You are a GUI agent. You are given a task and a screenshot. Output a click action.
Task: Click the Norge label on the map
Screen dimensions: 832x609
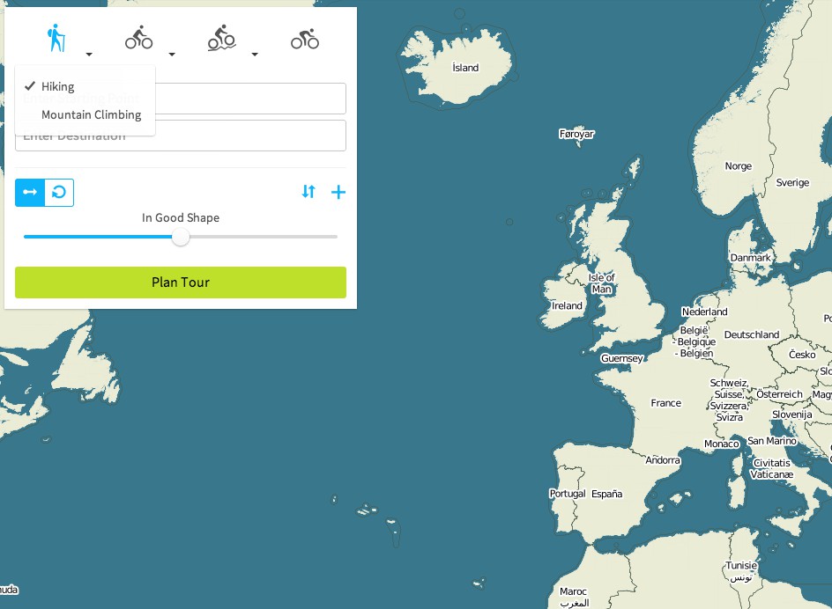pos(738,166)
